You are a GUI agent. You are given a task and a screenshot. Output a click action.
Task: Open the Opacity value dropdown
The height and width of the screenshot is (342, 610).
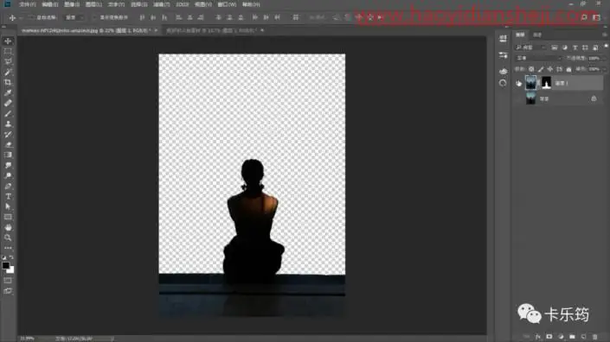(604, 58)
